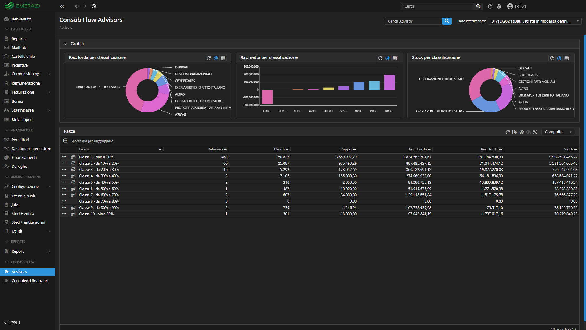Click the pink OBB bar in Rac. netta chart
This screenshot has height=330, width=586.
(267, 97)
